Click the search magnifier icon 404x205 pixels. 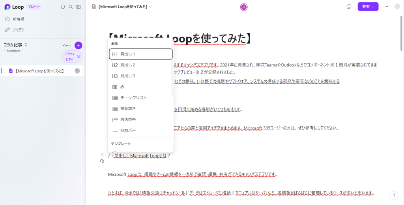[71, 7]
